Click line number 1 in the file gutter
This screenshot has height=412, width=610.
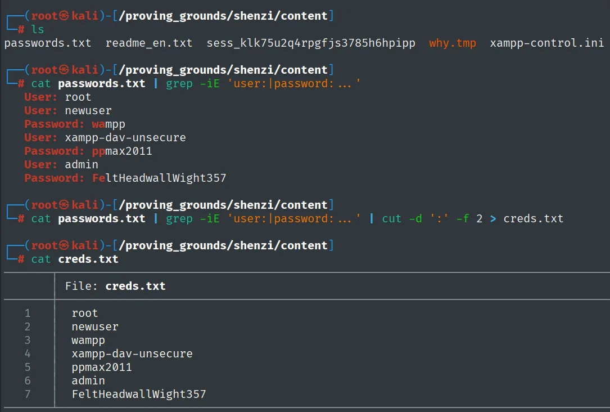pyautogui.click(x=28, y=313)
